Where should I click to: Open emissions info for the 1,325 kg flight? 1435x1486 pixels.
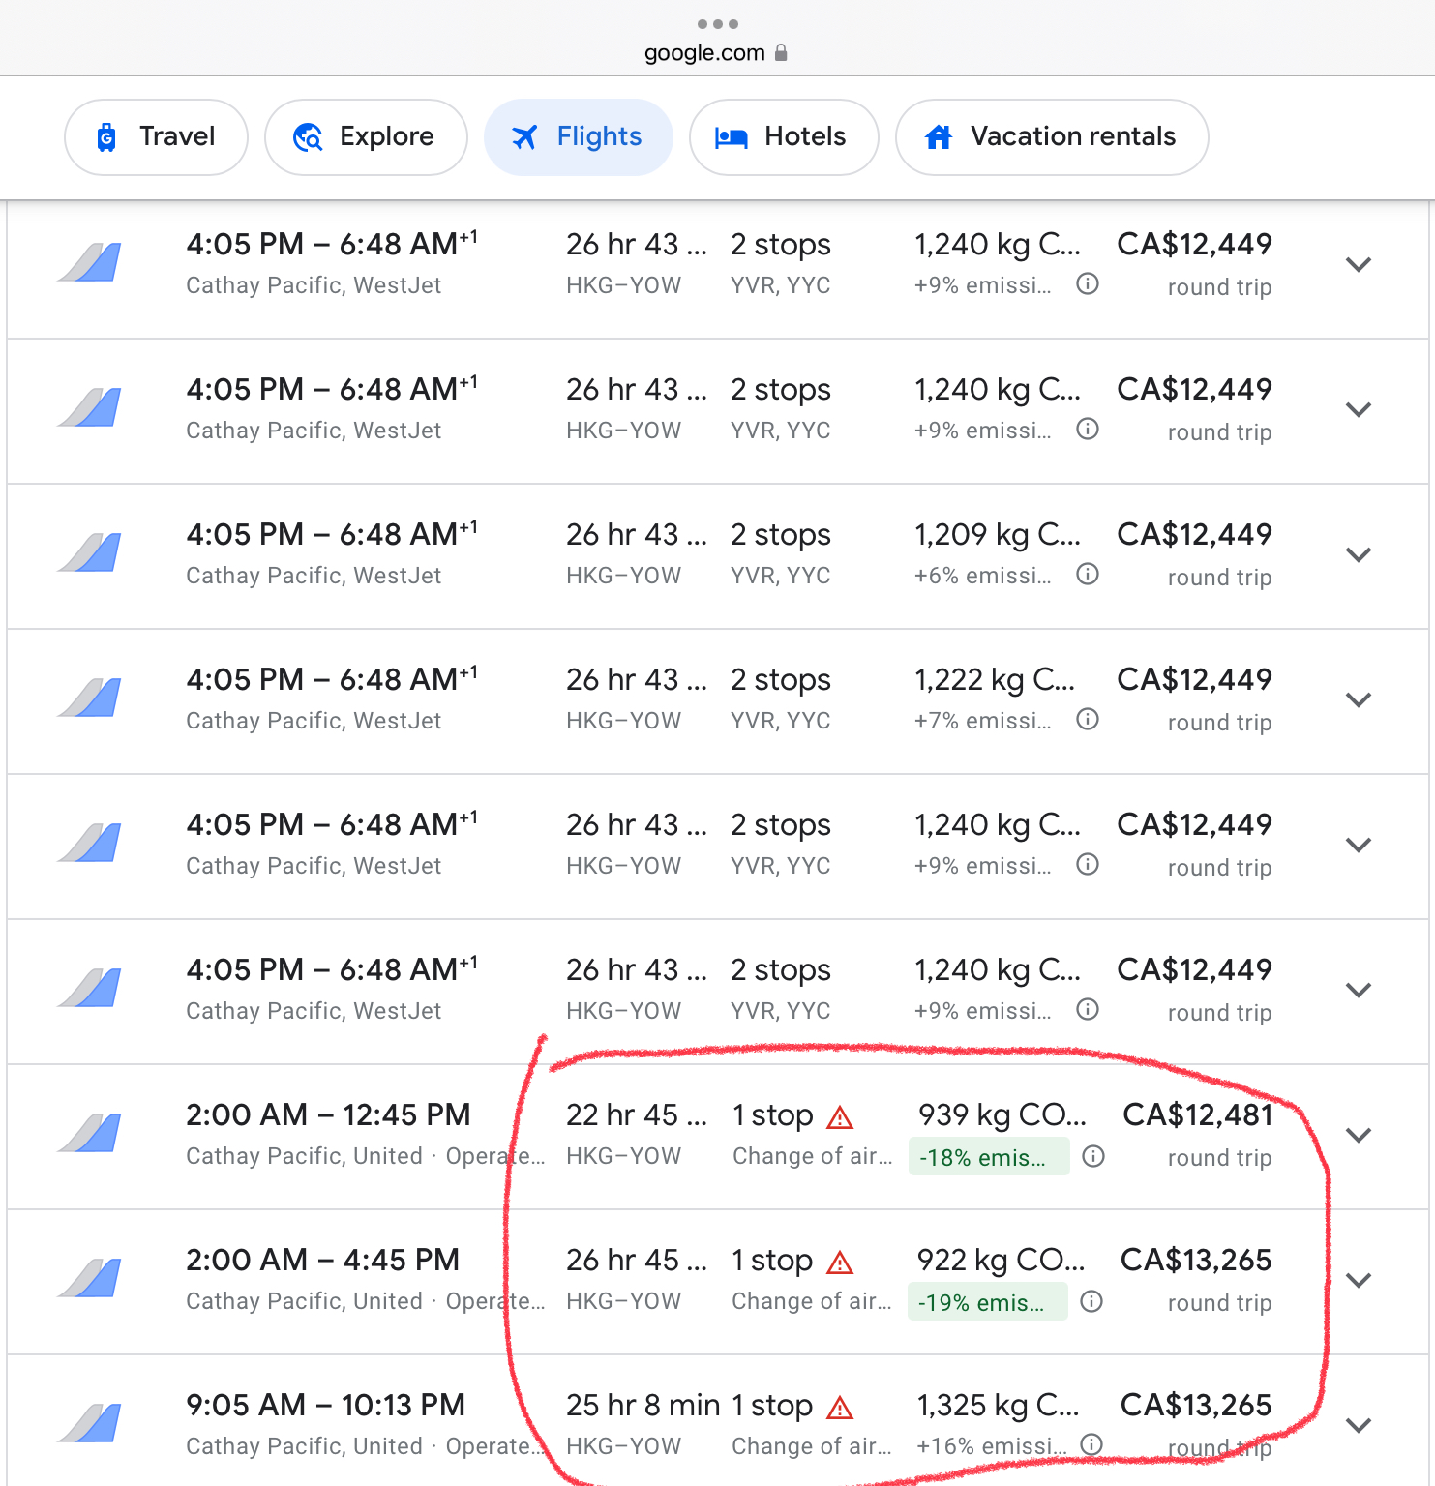(1091, 1444)
